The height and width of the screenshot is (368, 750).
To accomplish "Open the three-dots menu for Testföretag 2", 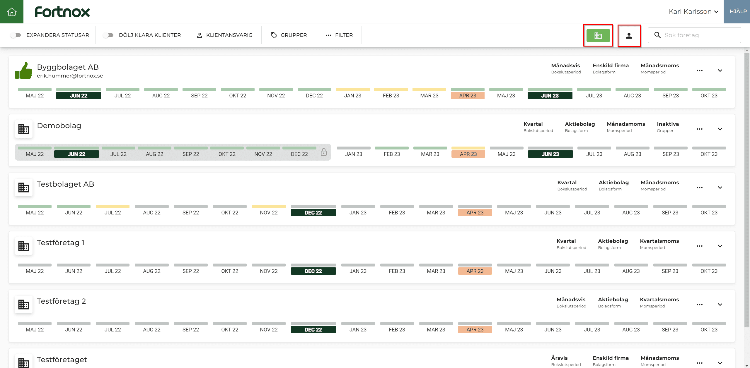I will pos(700,305).
